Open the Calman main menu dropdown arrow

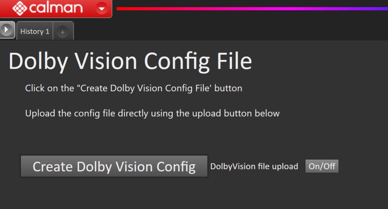point(102,8)
